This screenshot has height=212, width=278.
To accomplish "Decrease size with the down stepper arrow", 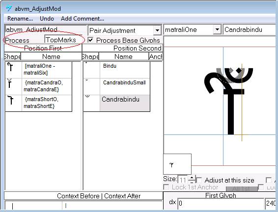I will [x=192, y=182].
